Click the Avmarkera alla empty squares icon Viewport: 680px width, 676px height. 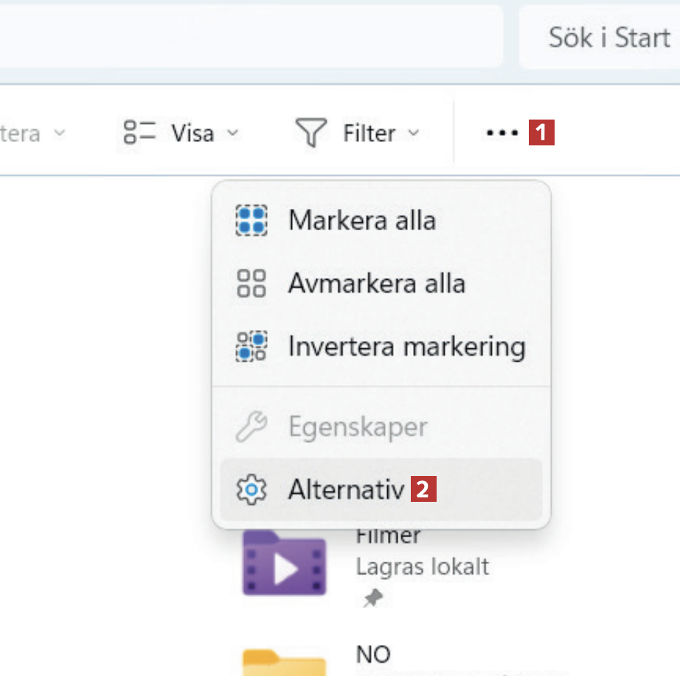(x=251, y=283)
